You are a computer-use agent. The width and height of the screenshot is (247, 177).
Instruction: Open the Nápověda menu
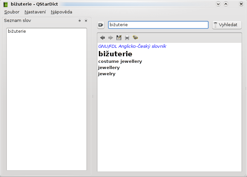click(x=61, y=12)
